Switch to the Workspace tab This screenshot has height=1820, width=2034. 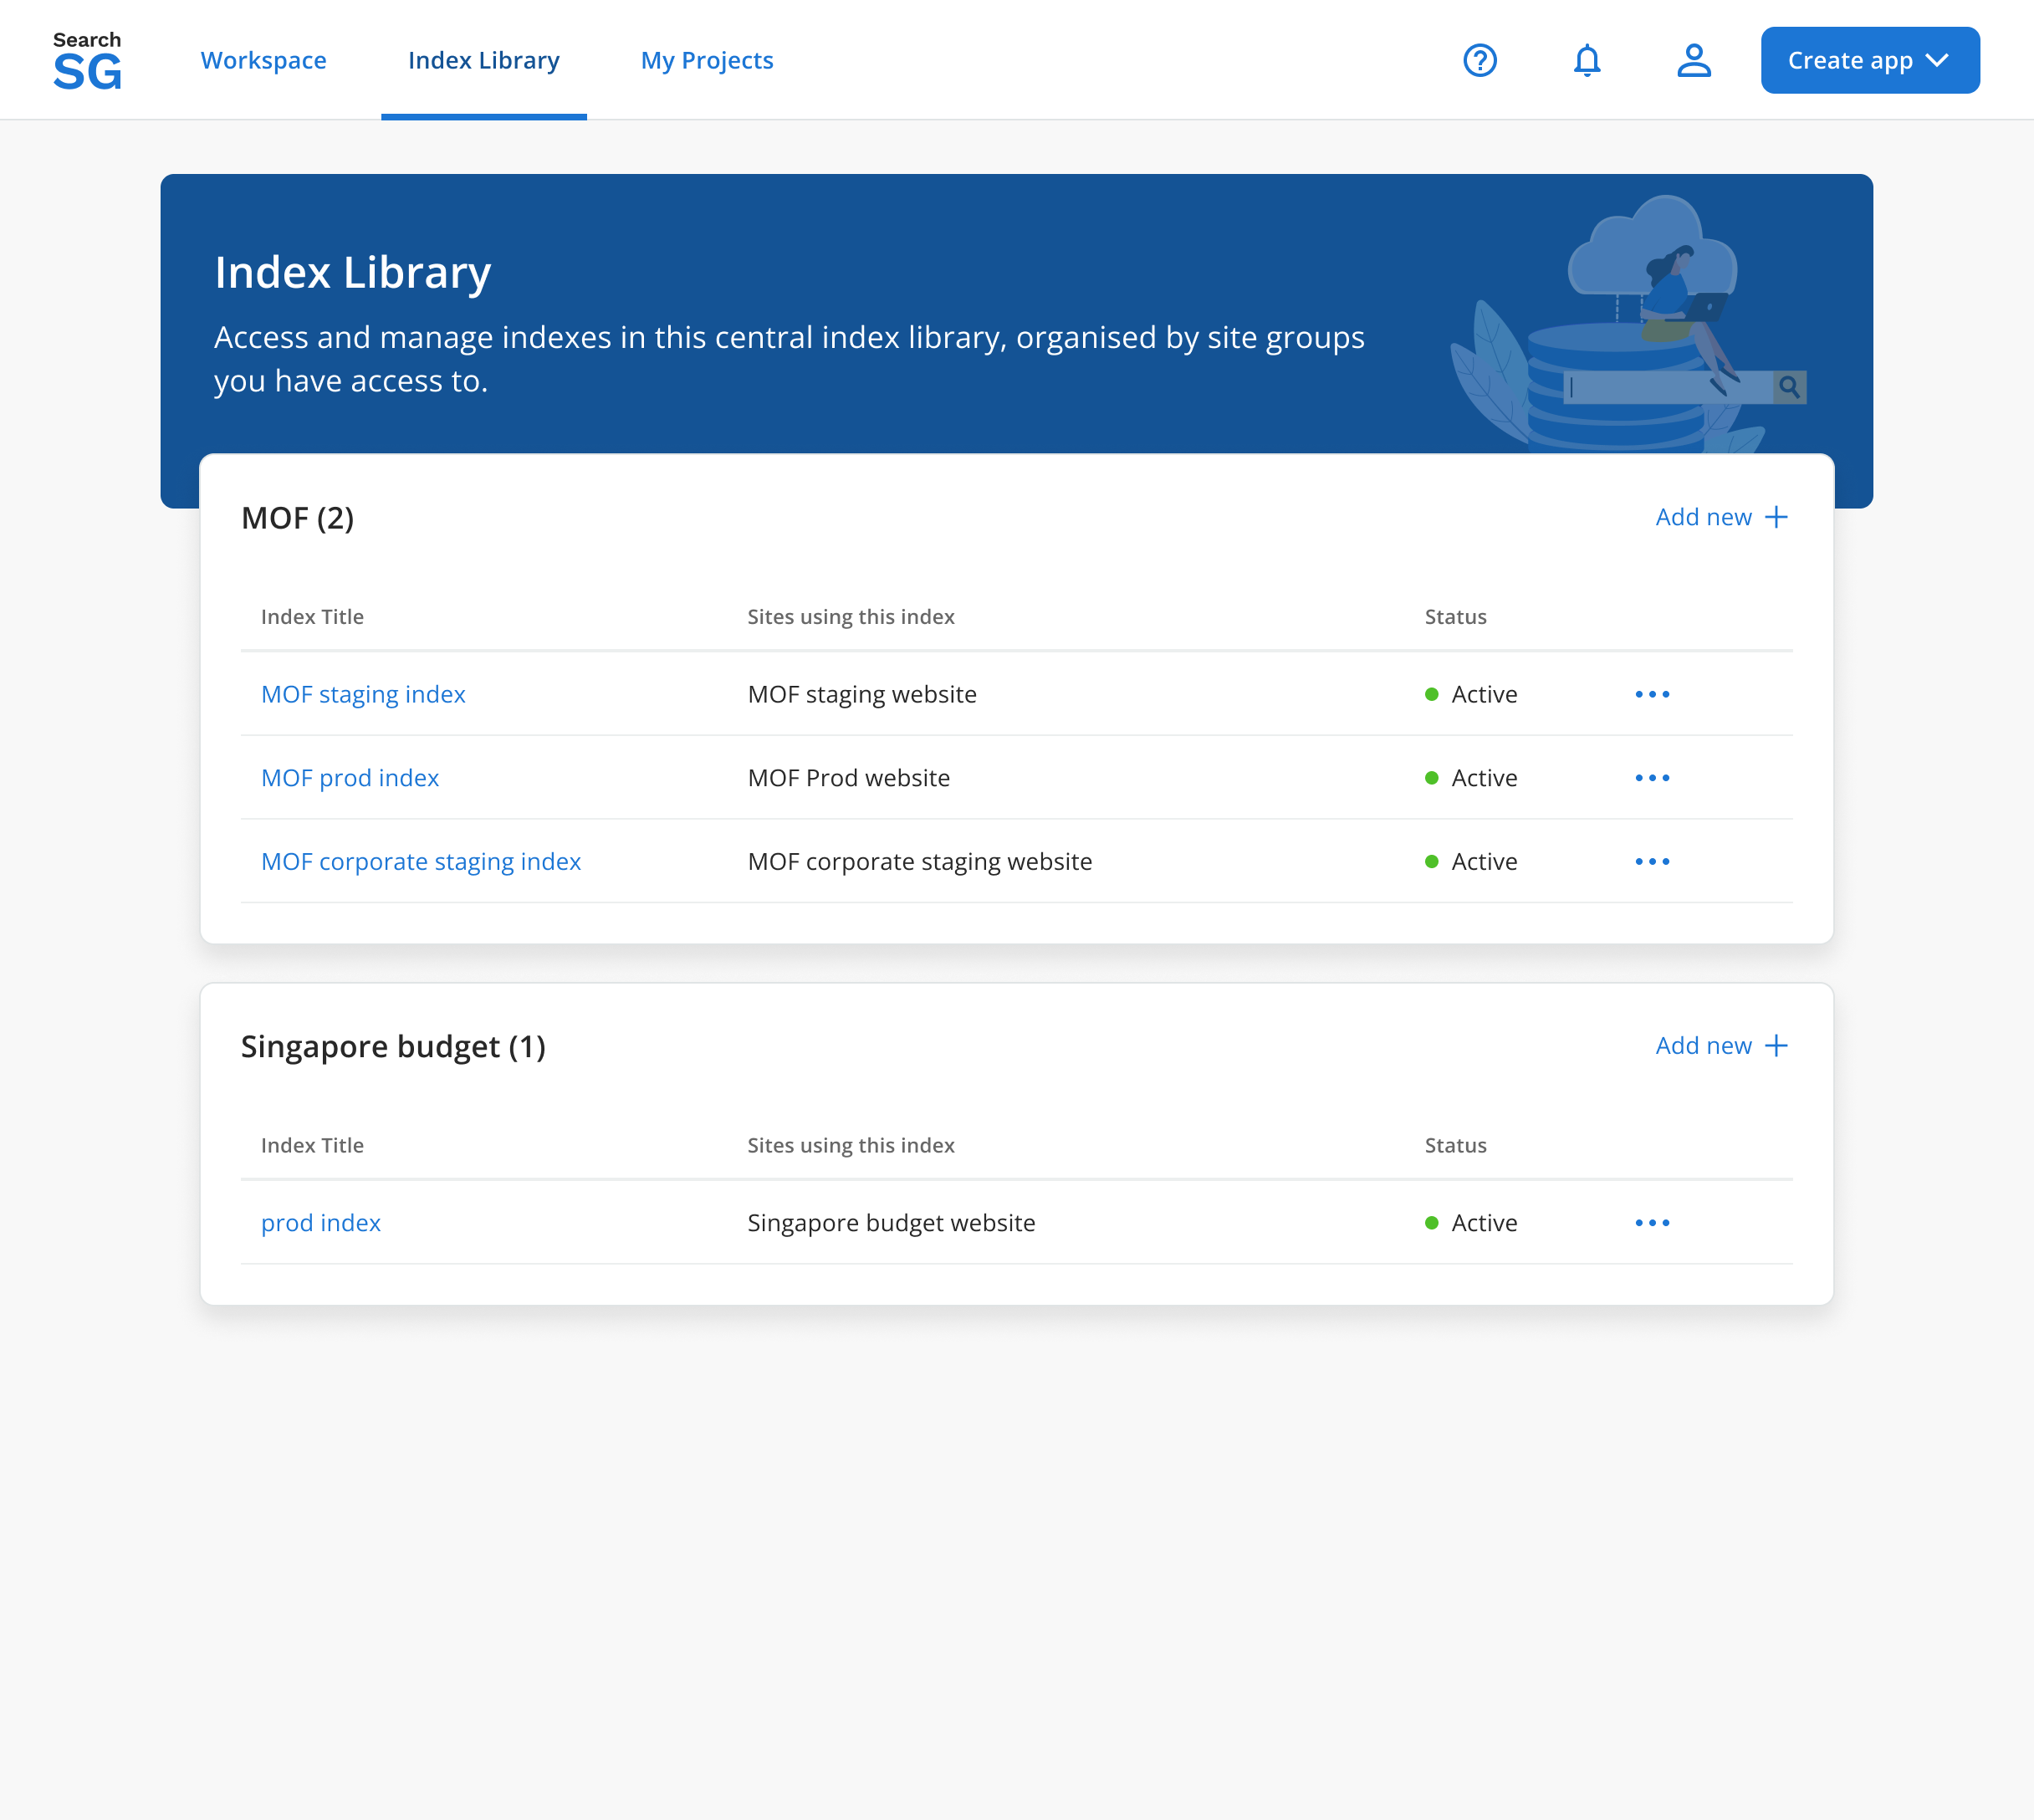click(x=263, y=60)
